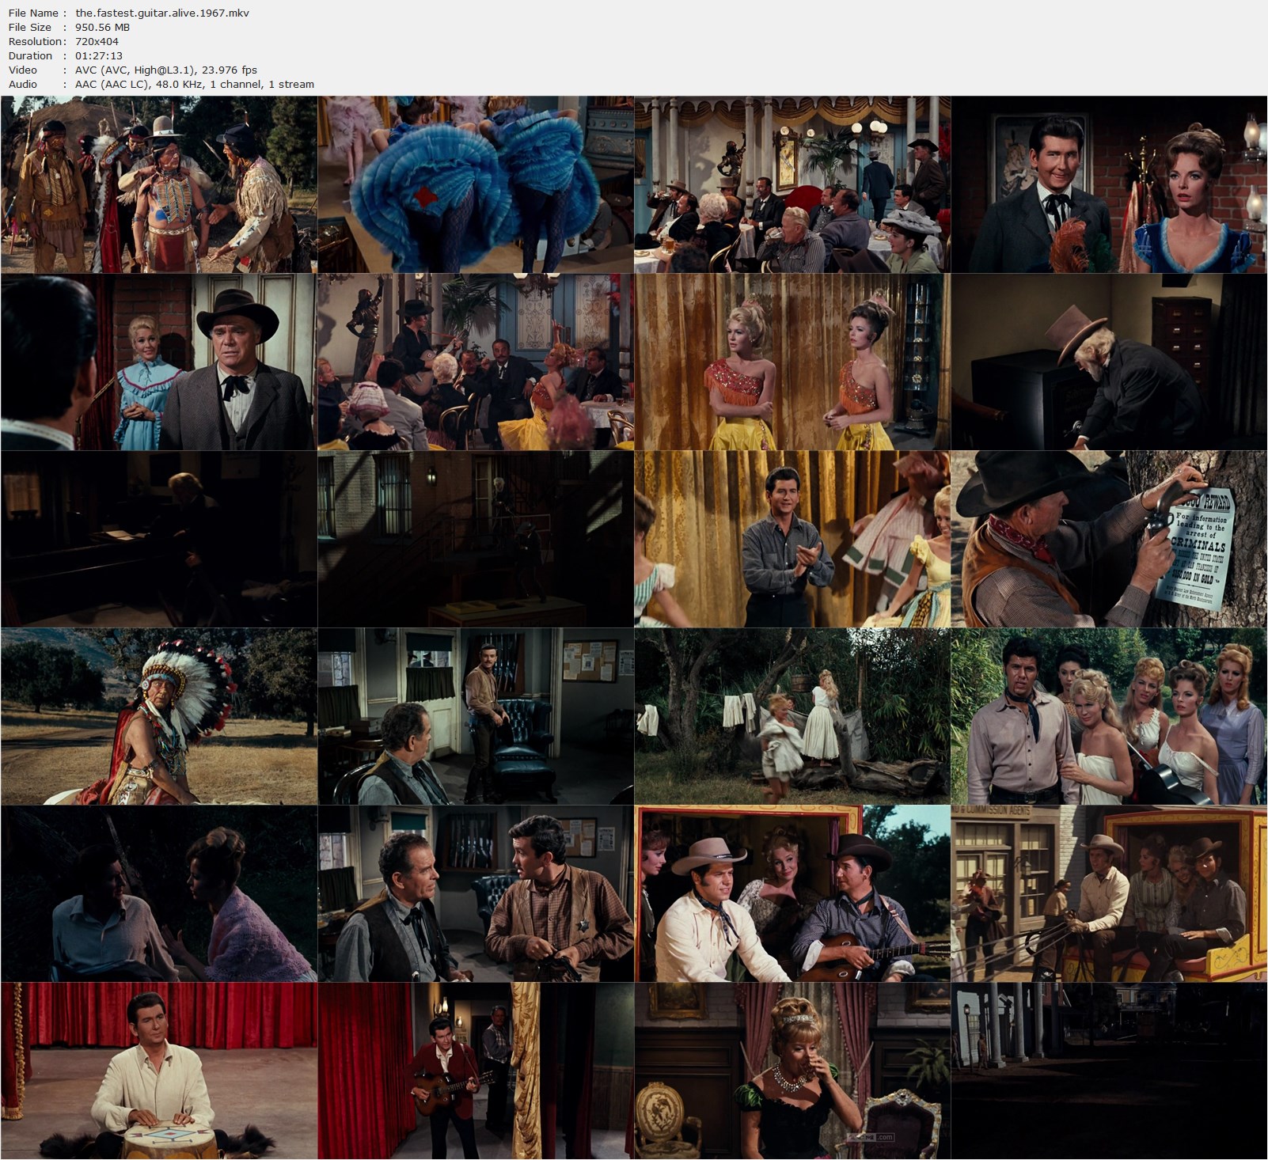The height and width of the screenshot is (1160, 1268).
Task: Click the blue ruffled can-can skirts thumbnail
Action: pos(476,184)
